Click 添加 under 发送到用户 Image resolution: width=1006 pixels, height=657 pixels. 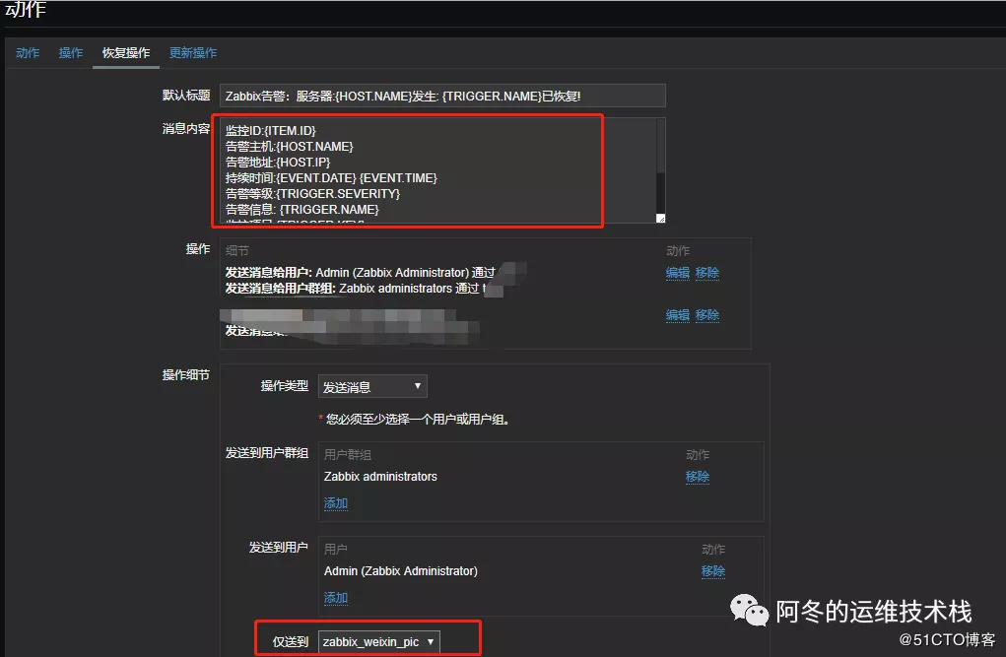click(336, 598)
